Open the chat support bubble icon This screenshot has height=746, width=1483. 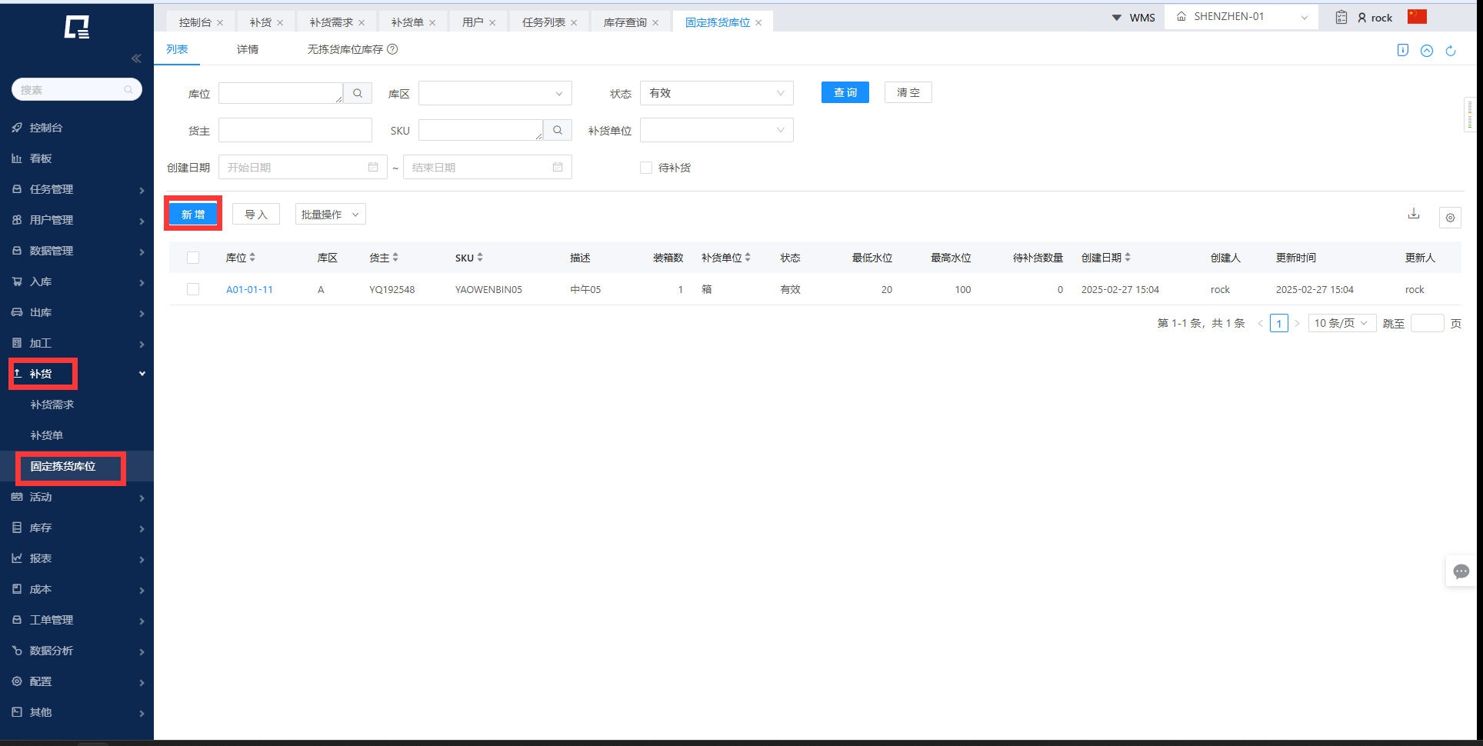tap(1461, 571)
